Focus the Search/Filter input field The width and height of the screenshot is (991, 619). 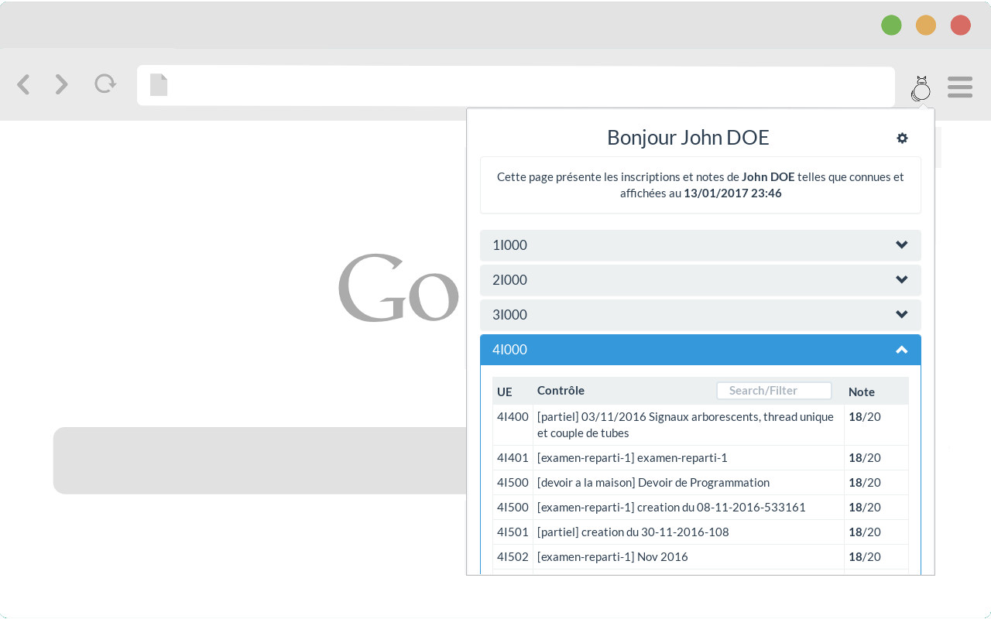click(x=774, y=391)
